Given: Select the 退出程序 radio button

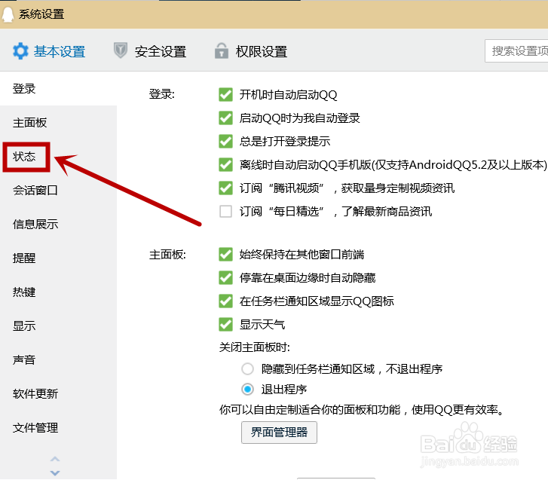Looking at the screenshot, I should point(247,389).
